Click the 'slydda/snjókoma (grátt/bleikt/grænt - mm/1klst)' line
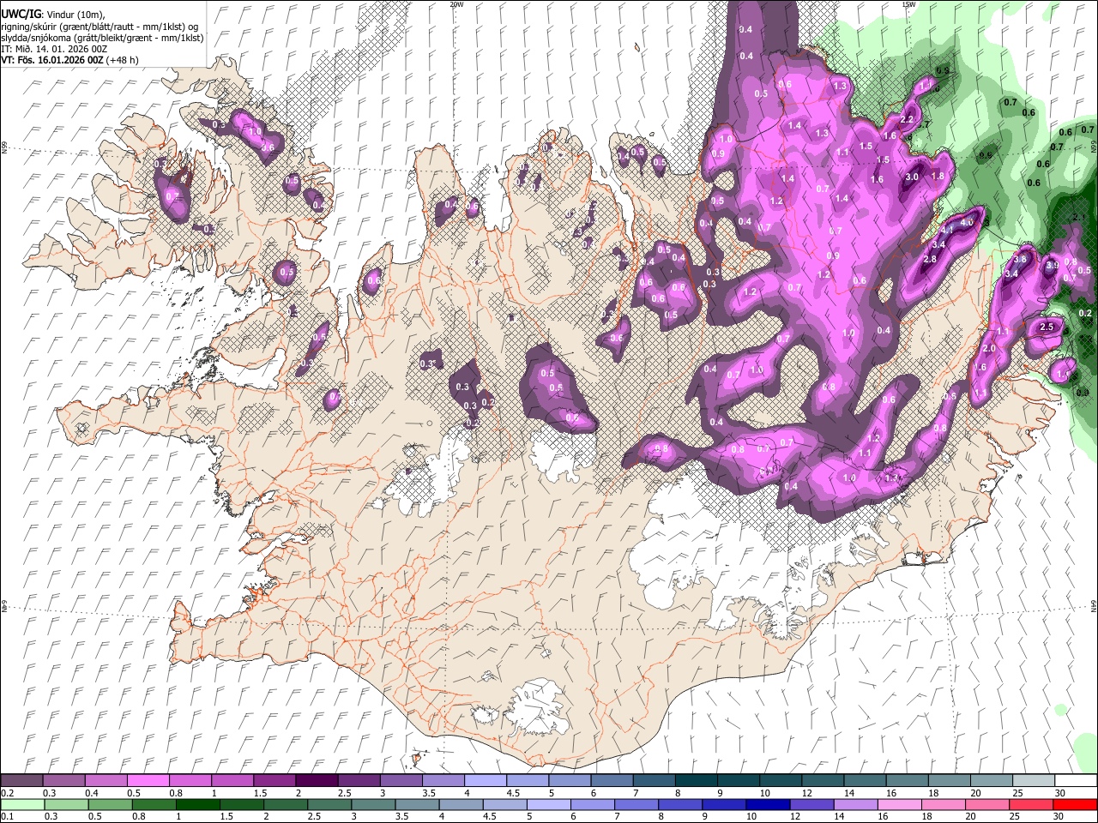This screenshot has height=823, width=1098. [x=102, y=38]
